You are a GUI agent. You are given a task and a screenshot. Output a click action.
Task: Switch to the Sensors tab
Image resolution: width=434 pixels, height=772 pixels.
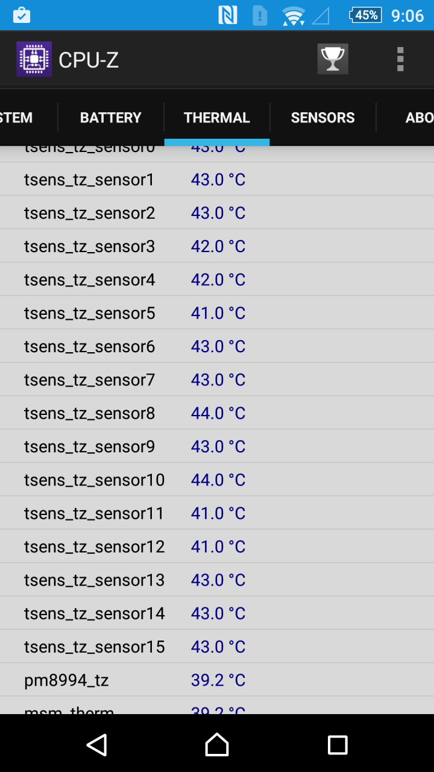pos(323,118)
